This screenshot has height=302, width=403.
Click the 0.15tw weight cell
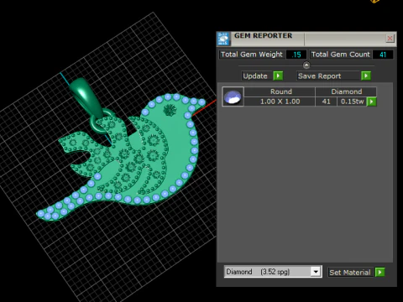pos(352,102)
